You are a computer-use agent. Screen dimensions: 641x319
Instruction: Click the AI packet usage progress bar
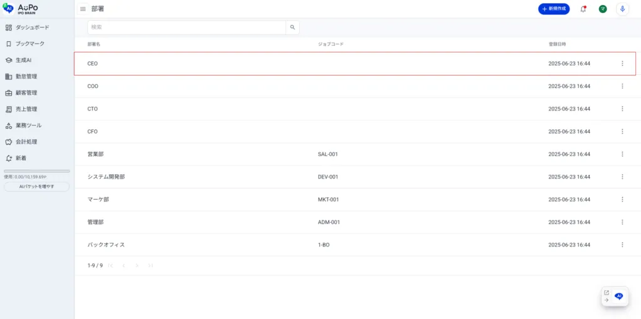tap(37, 171)
